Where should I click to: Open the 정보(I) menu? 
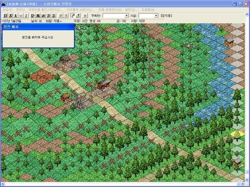[x=20, y=9]
